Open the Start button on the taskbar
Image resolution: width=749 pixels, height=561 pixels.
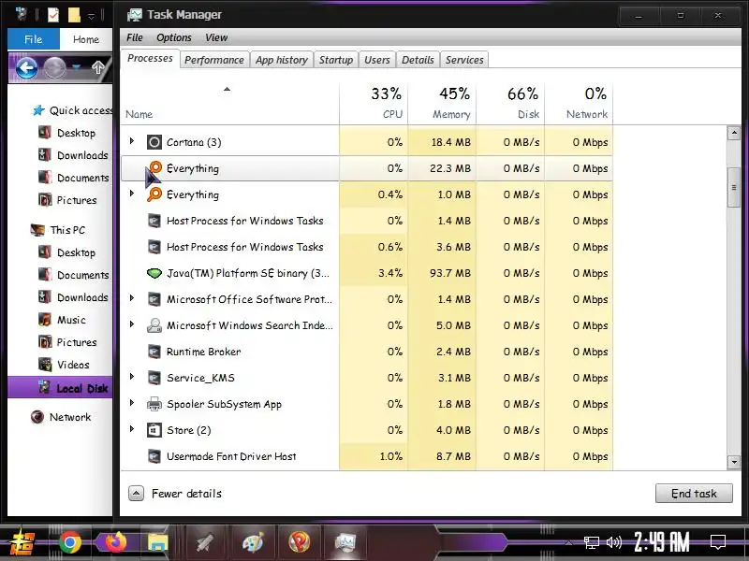coord(22,543)
